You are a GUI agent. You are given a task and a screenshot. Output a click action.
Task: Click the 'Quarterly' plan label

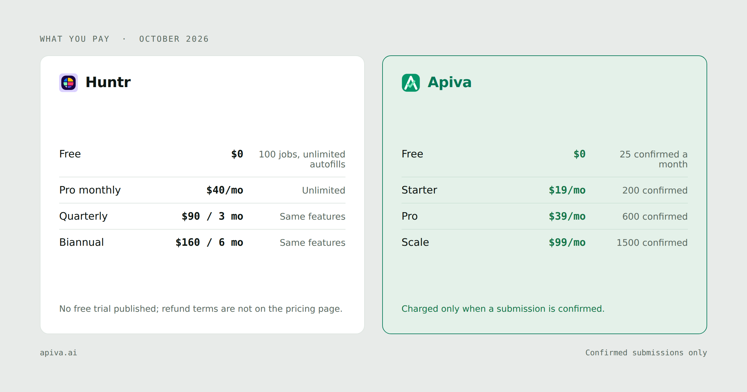point(83,216)
